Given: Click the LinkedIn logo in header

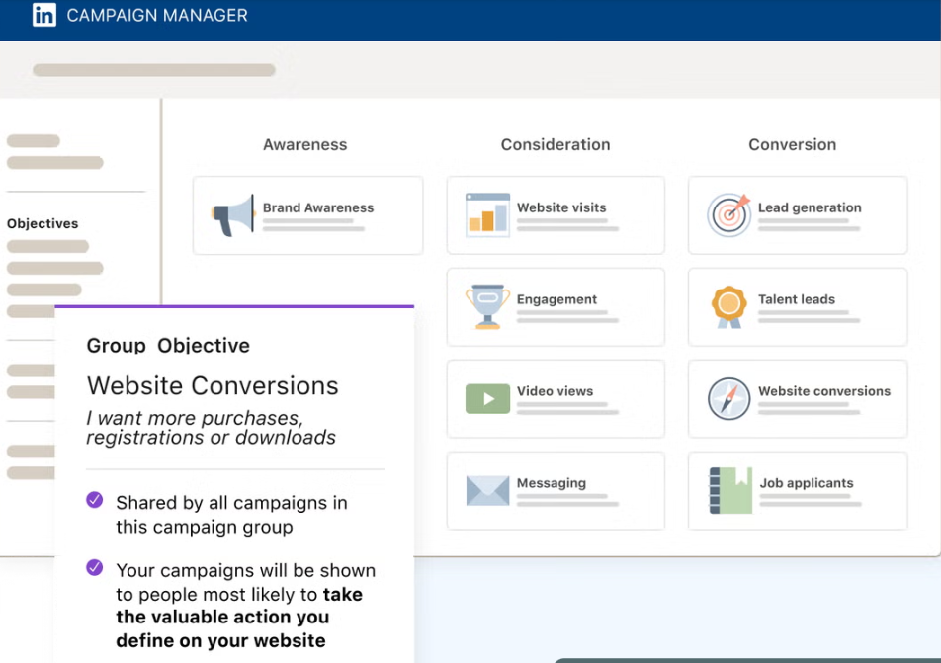Looking at the screenshot, I should click(44, 15).
